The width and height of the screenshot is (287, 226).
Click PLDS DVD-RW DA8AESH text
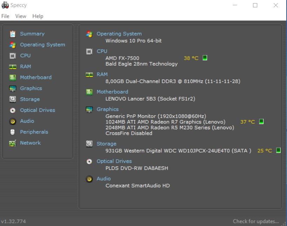(136, 168)
